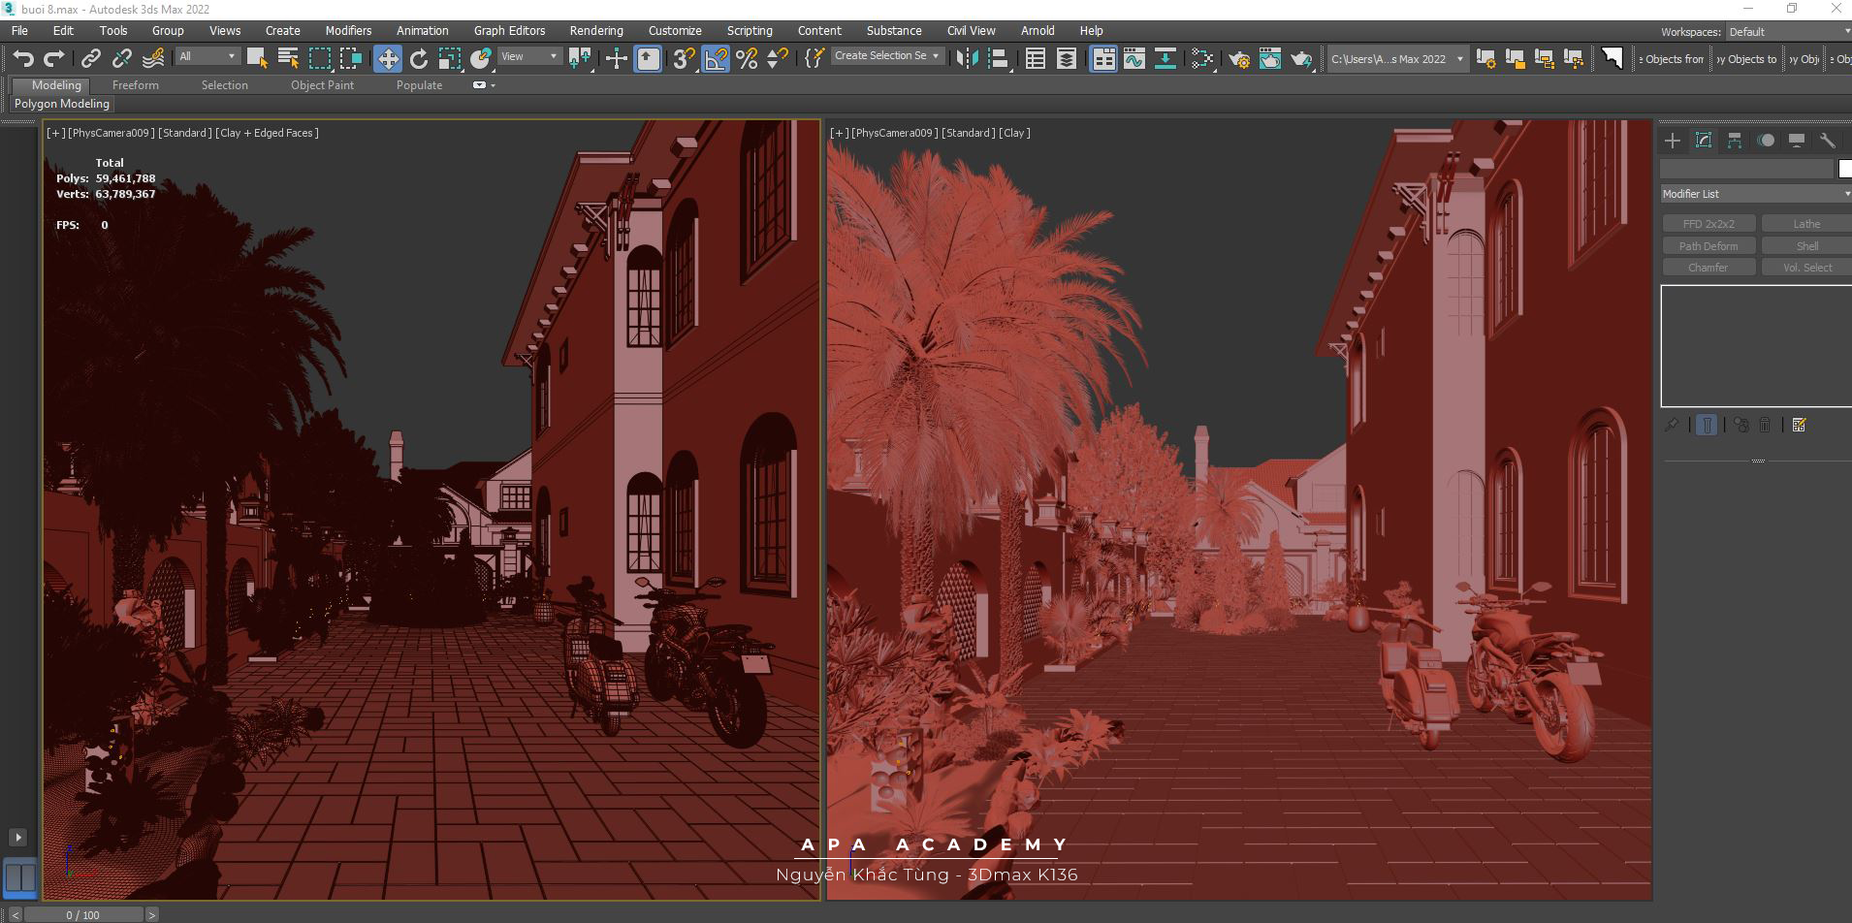Viewport: 1852px width, 923px height.
Task: Toggle Angle Snap on or off
Action: point(715,59)
